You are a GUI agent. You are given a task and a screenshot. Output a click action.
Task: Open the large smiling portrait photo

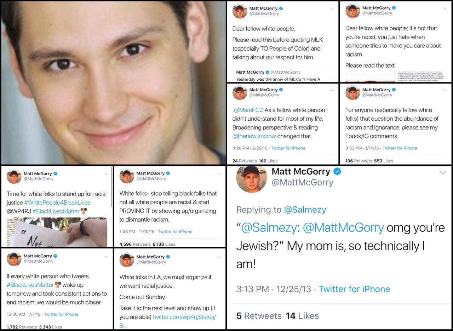click(113, 83)
